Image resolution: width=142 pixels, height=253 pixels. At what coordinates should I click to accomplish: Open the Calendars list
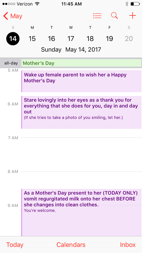[71, 245]
